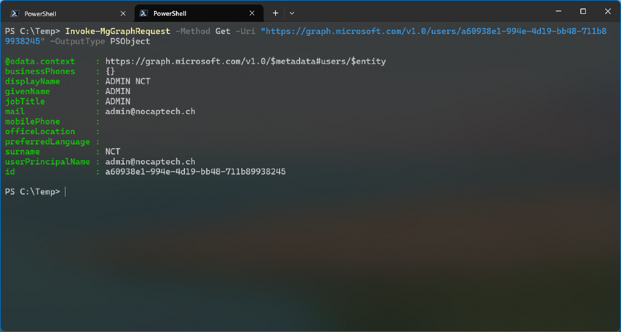The image size is (621, 332).
Task: Click the PowerShell icon on the inactive first tab
Action: [15, 13]
